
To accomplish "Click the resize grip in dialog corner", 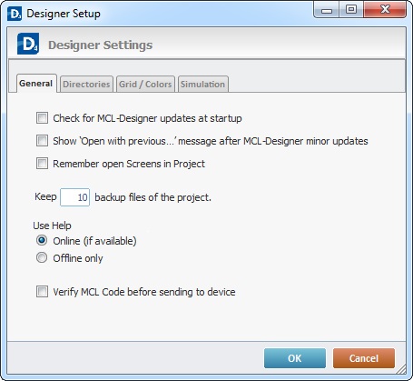I will (x=401, y=369).
